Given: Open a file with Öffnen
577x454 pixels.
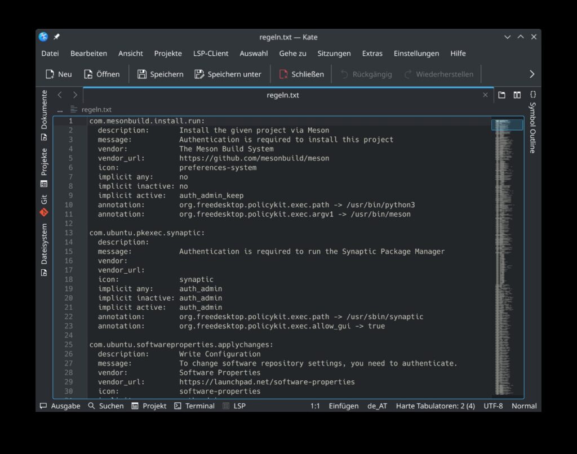Looking at the screenshot, I should [x=102, y=74].
